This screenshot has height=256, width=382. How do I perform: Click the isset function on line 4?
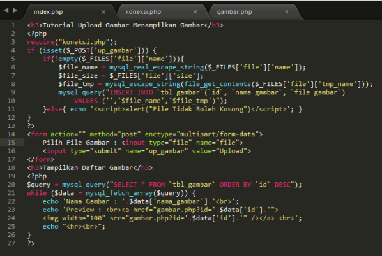(52, 50)
